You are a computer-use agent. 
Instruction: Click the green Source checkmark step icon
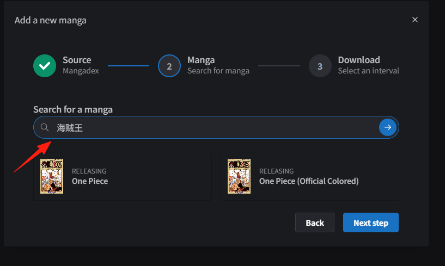coord(45,66)
